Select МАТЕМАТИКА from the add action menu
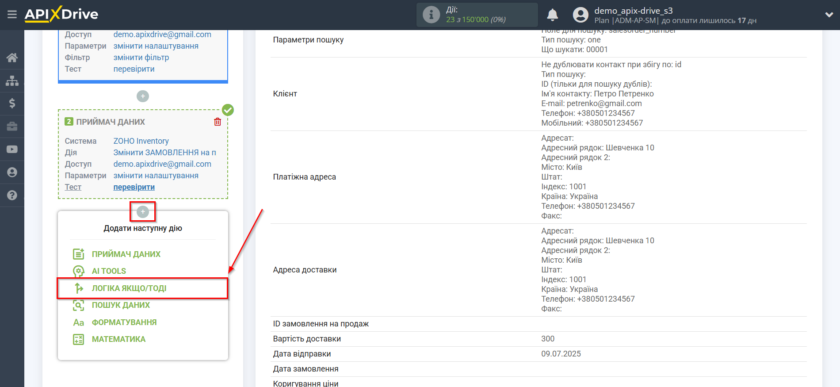The height and width of the screenshot is (387, 840). click(118, 339)
